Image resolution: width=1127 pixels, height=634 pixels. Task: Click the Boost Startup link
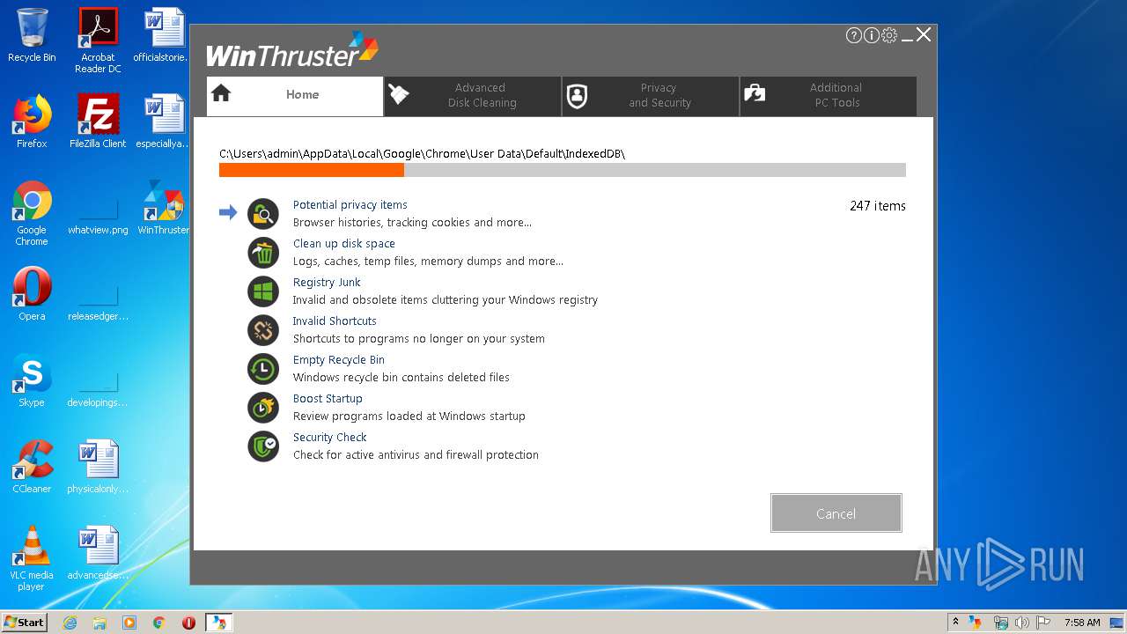328,399
